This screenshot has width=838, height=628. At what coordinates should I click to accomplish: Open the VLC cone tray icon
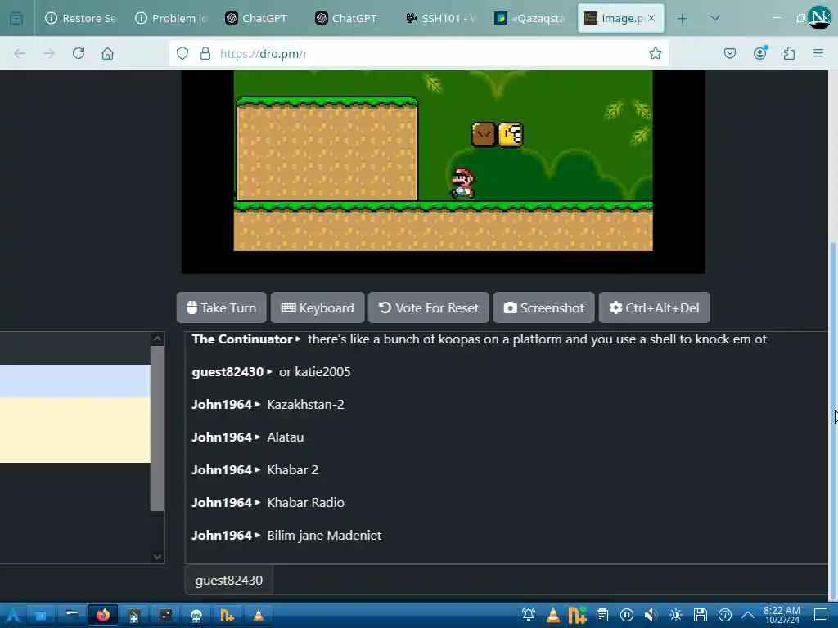[x=553, y=616]
